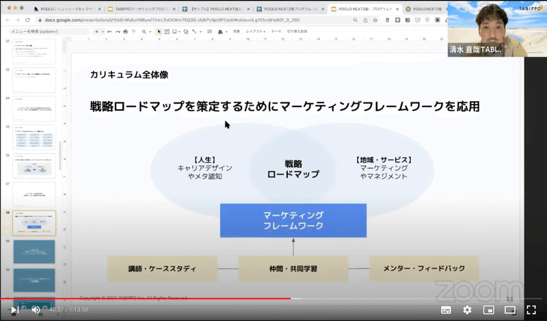Bookmark the page with the star icon

[375, 20]
